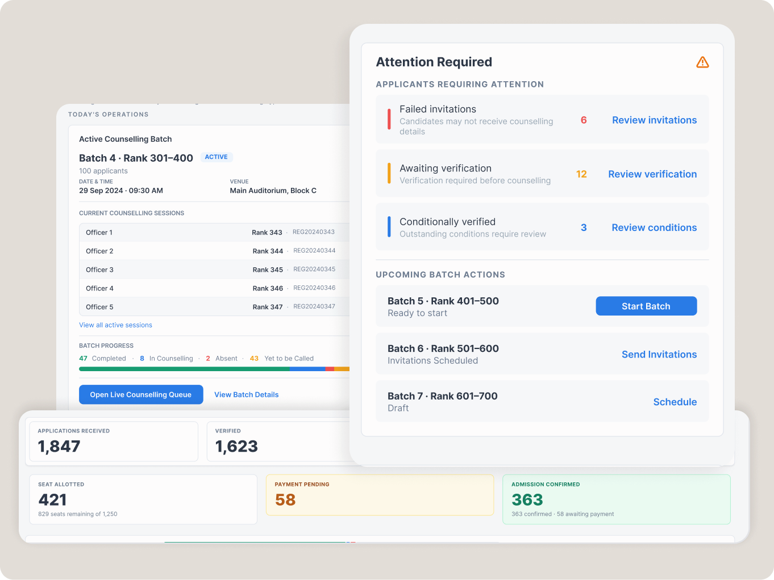Click '829 seats remaining of 1,250' text
The image size is (774, 580).
[78, 514]
